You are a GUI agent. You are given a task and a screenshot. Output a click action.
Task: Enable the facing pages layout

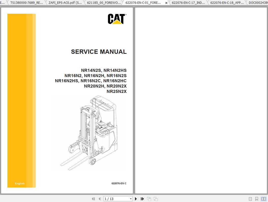pos(263,199)
